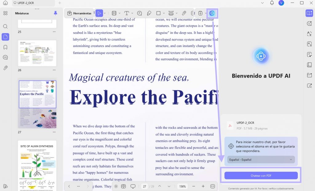The image size is (315, 191).
Task: Select the page 27 thumbnail
Action: (37, 104)
